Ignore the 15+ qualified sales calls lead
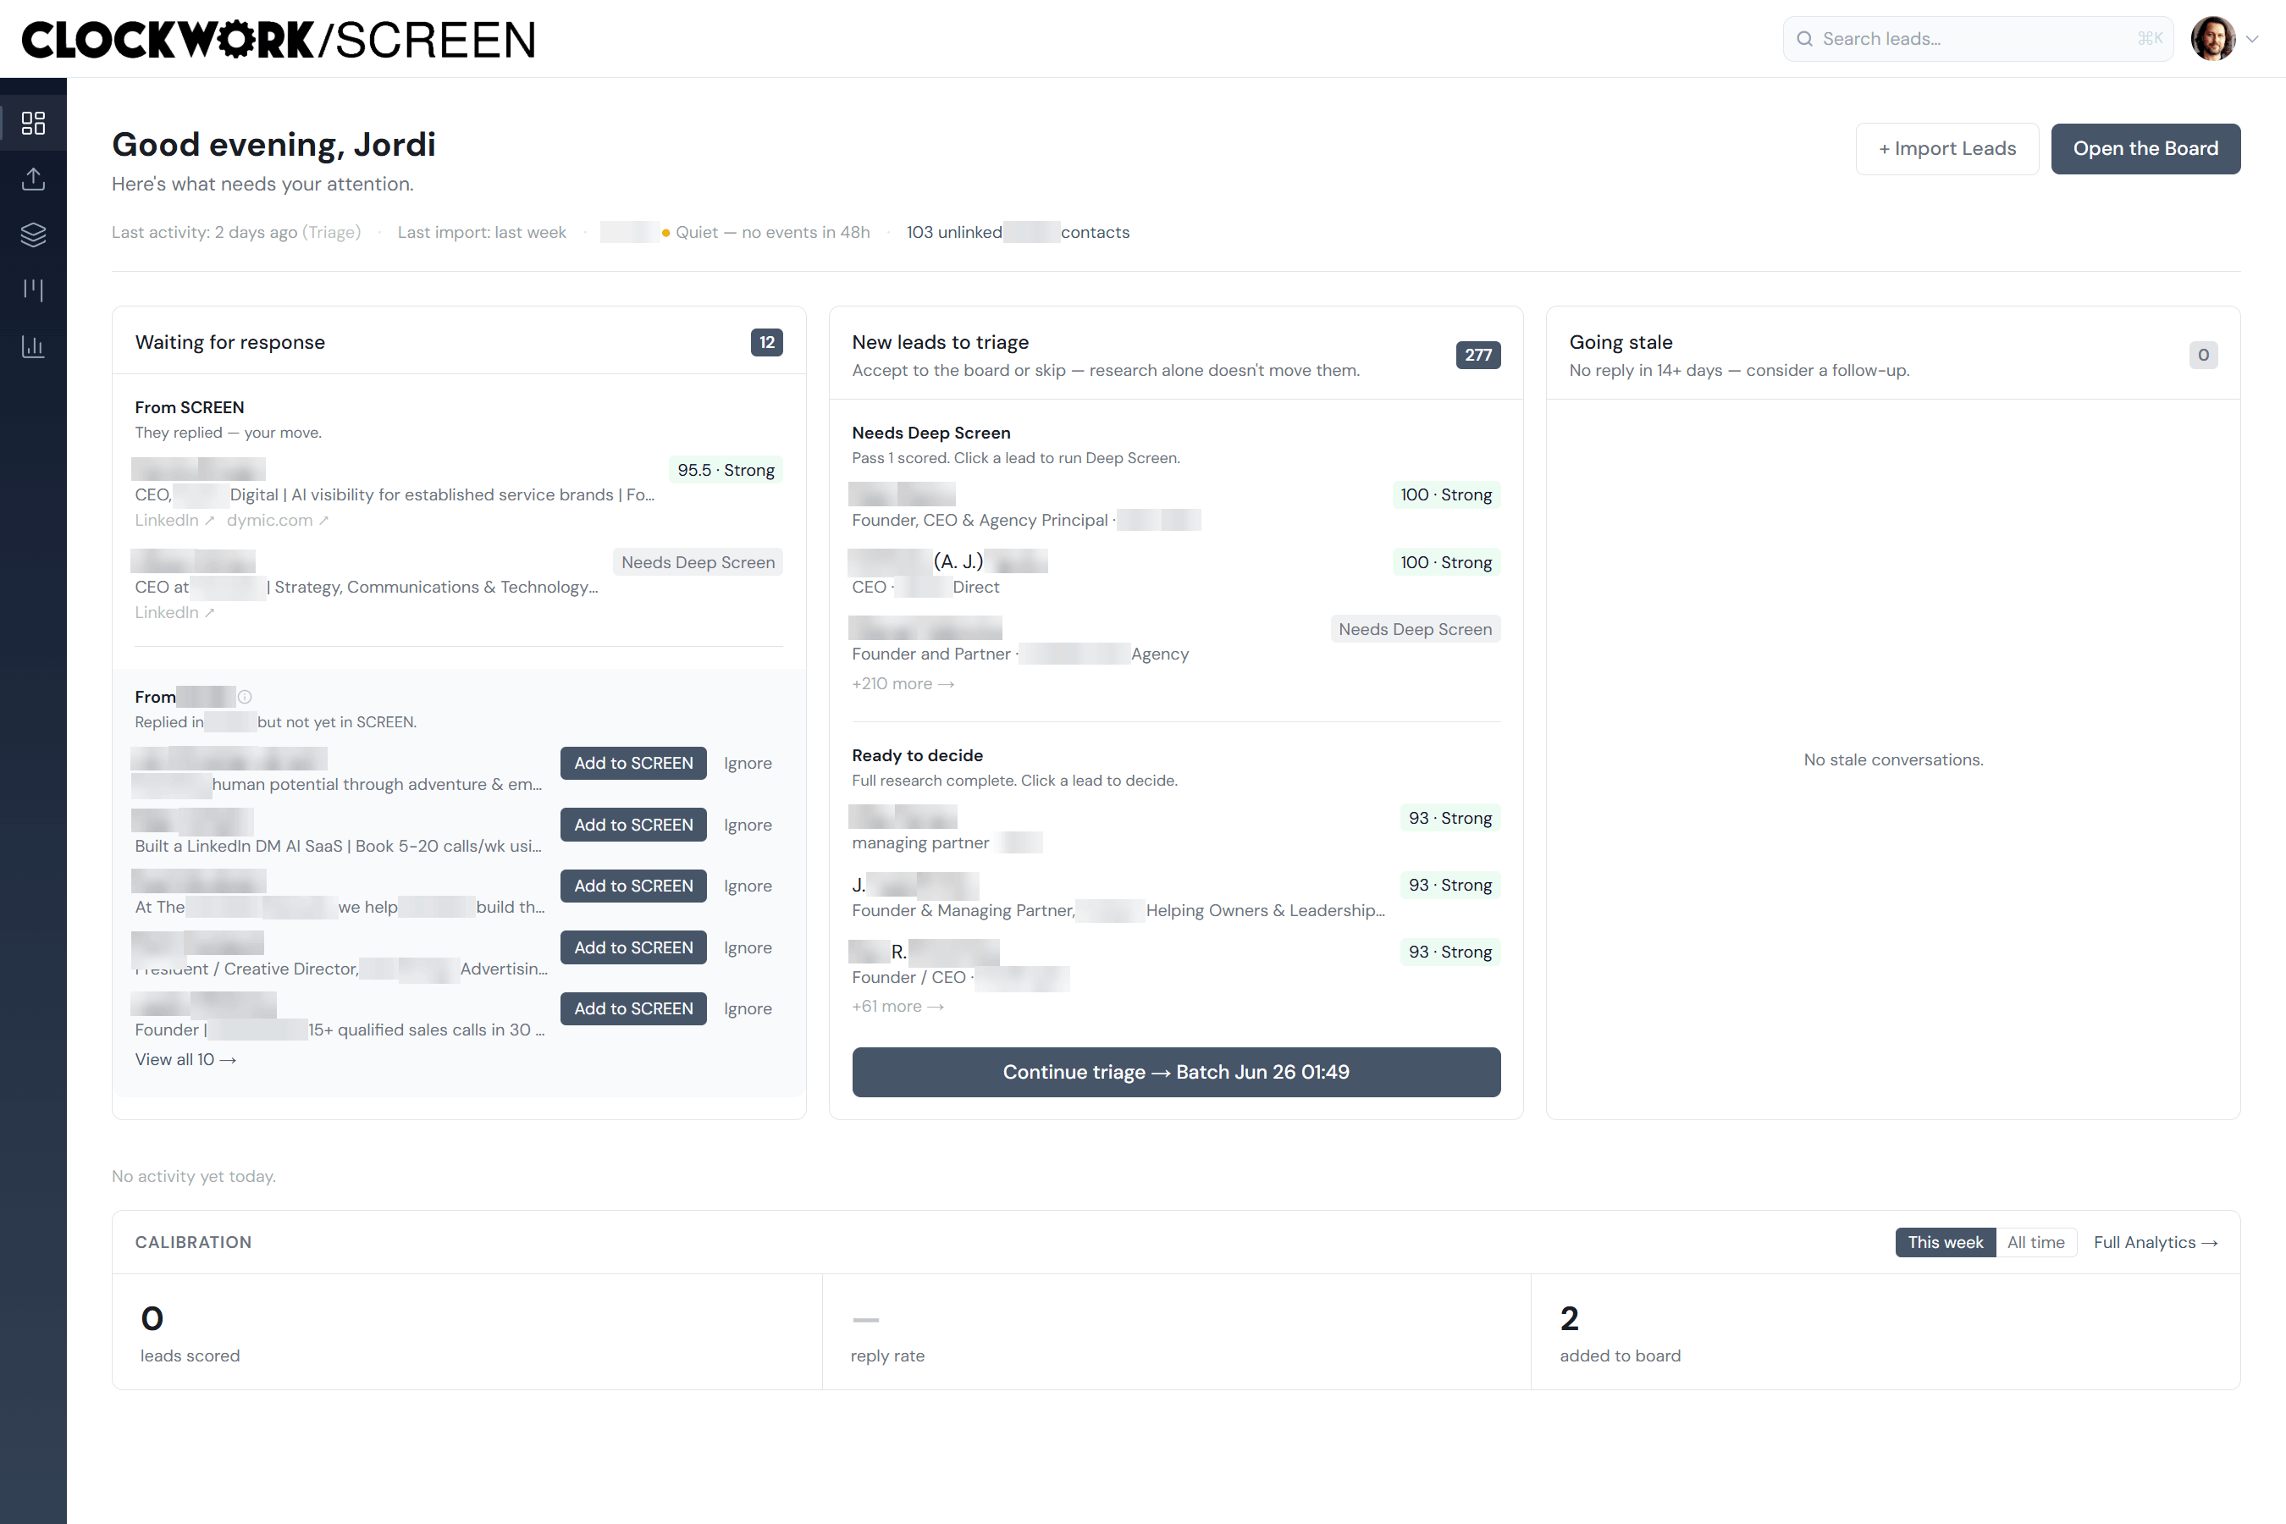The image size is (2286, 1524). pyautogui.click(x=748, y=1009)
